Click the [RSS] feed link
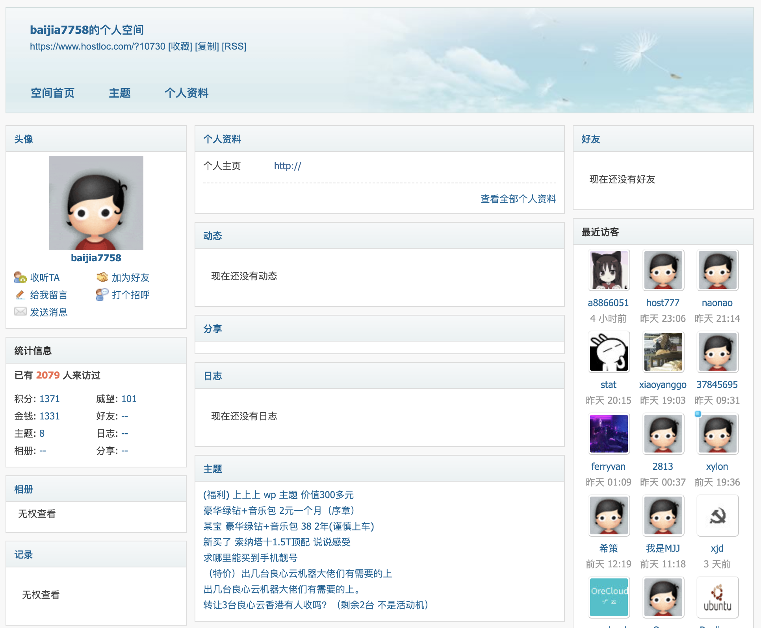 (x=234, y=46)
